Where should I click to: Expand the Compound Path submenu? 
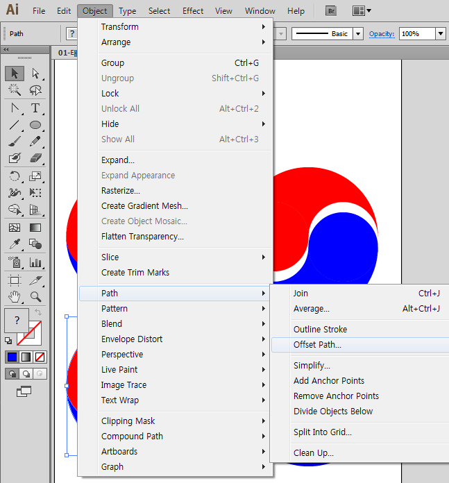click(175, 437)
